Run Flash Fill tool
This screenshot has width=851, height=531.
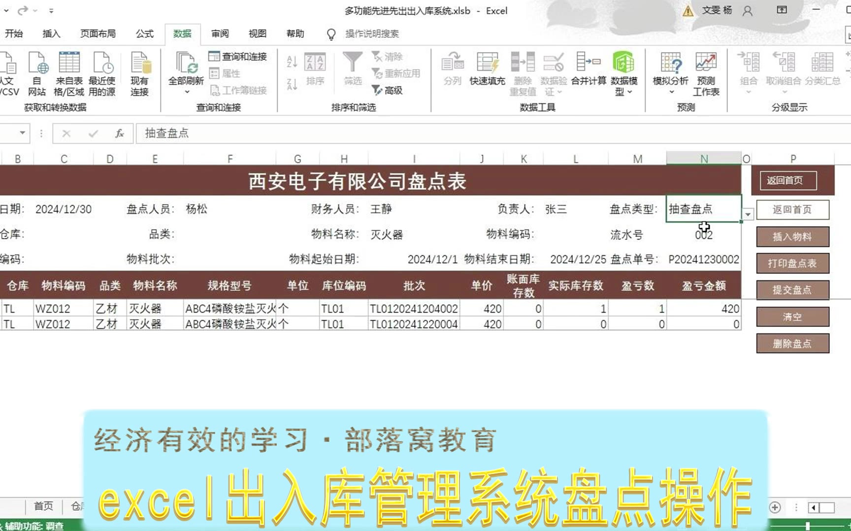point(488,69)
